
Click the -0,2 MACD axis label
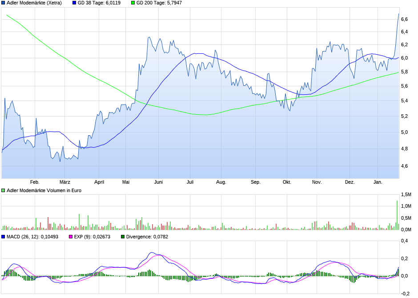pyautogui.click(x=405, y=294)
